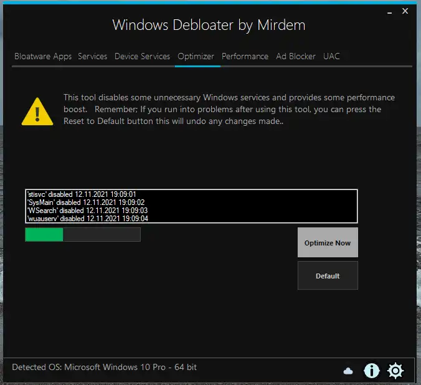
Task: Select the 'WSearch' disabled log line
Action: tap(88, 211)
